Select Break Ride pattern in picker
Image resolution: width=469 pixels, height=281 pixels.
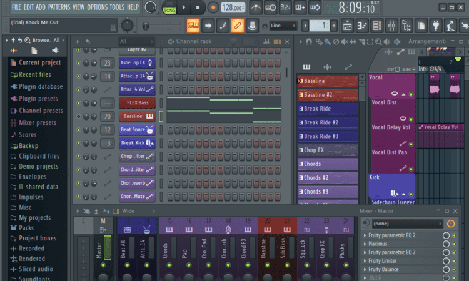(328, 109)
